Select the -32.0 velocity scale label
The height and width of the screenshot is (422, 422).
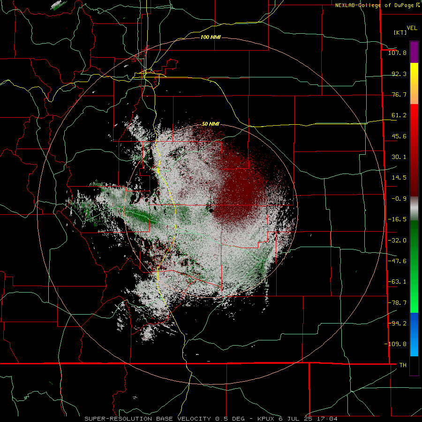click(397, 241)
